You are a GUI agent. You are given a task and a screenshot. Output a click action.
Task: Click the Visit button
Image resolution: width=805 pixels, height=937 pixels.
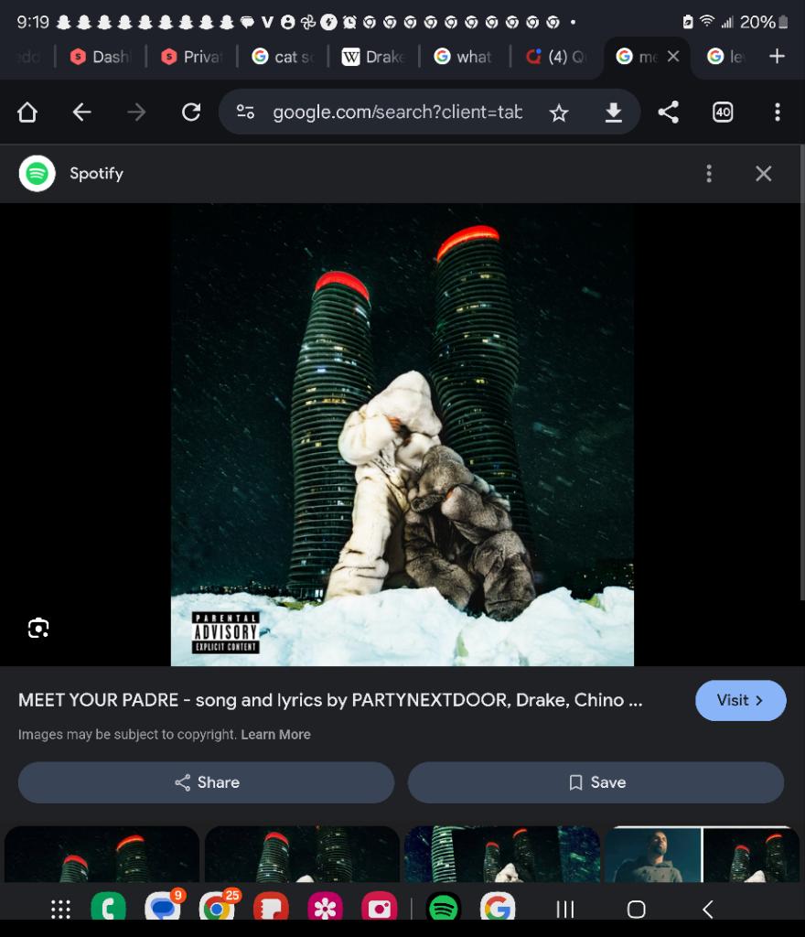(740, 700)
